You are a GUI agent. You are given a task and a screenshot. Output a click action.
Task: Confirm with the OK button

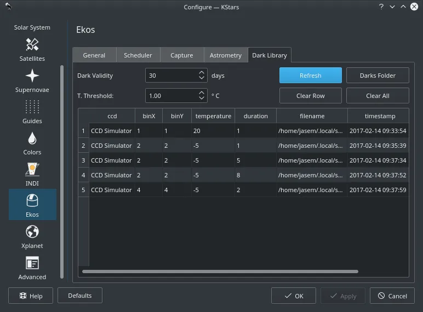point(294,296)
